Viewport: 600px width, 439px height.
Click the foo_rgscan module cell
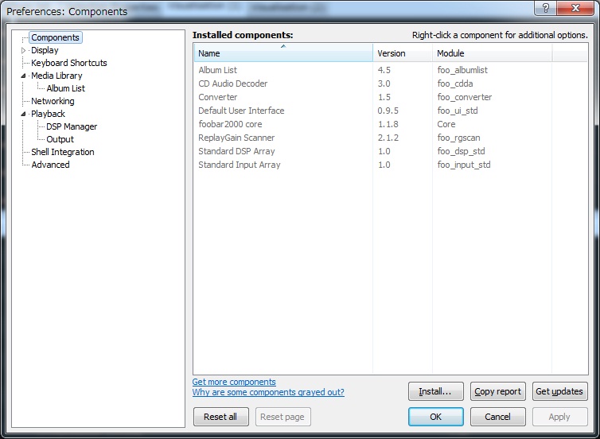click(x=459, y=138)
